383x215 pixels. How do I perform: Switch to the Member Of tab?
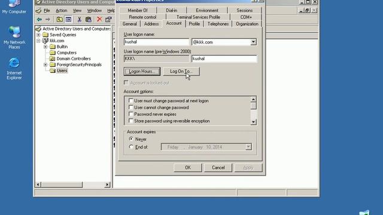[x=138, y=11]
